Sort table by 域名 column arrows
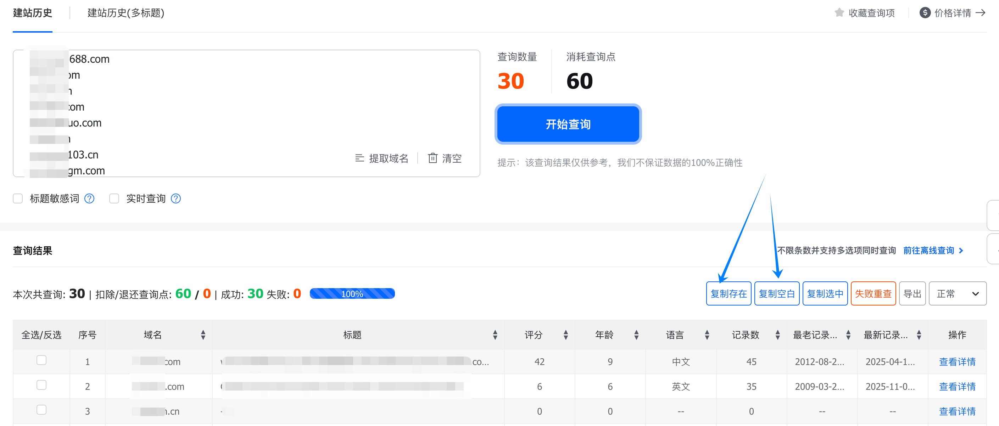Screen dimensions: 999x426 203,335
